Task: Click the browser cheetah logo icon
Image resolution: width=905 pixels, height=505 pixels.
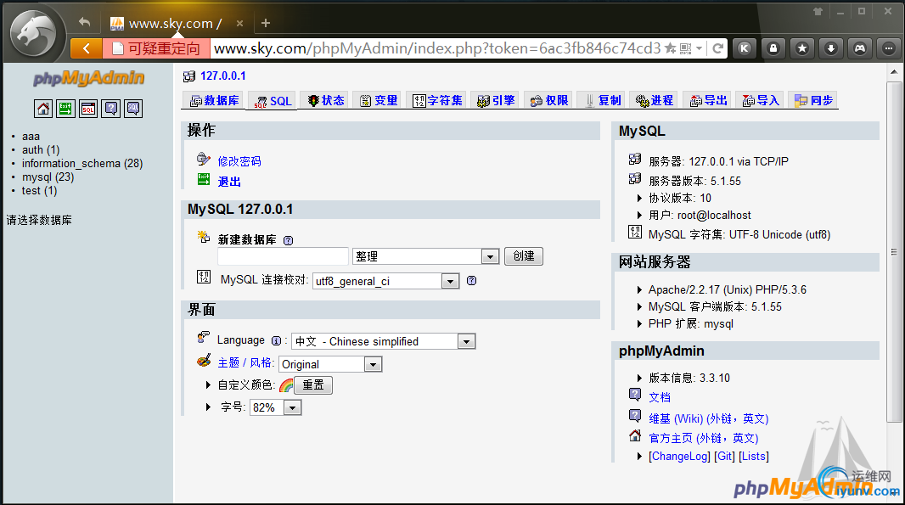Action: (33, 33)
